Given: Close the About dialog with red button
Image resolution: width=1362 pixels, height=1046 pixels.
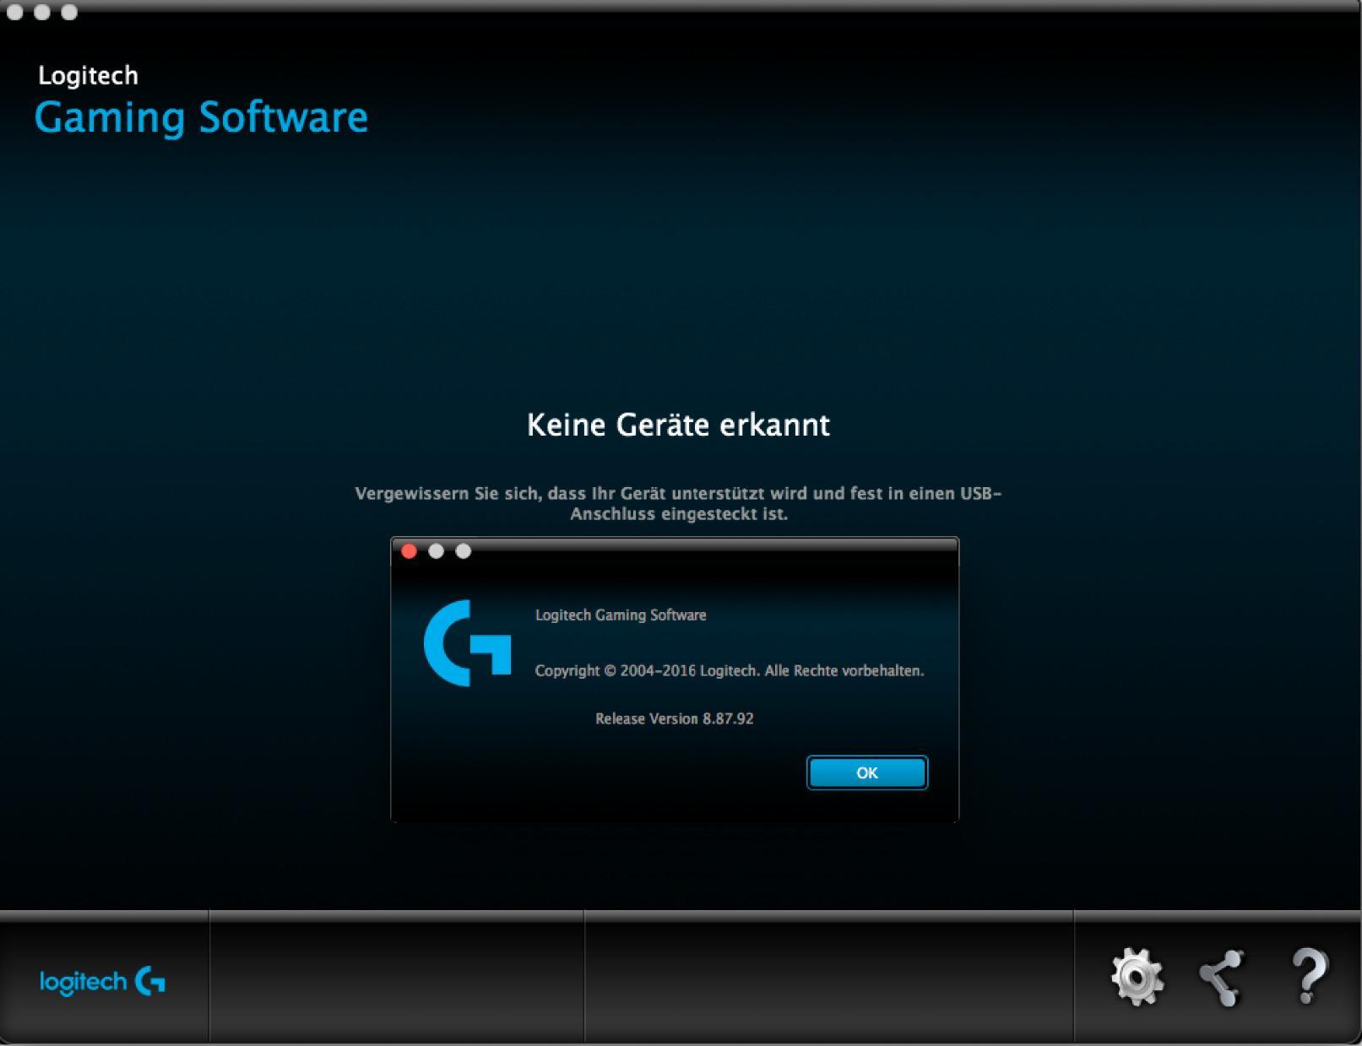Looking at the screenshot, I should [410, 551].
